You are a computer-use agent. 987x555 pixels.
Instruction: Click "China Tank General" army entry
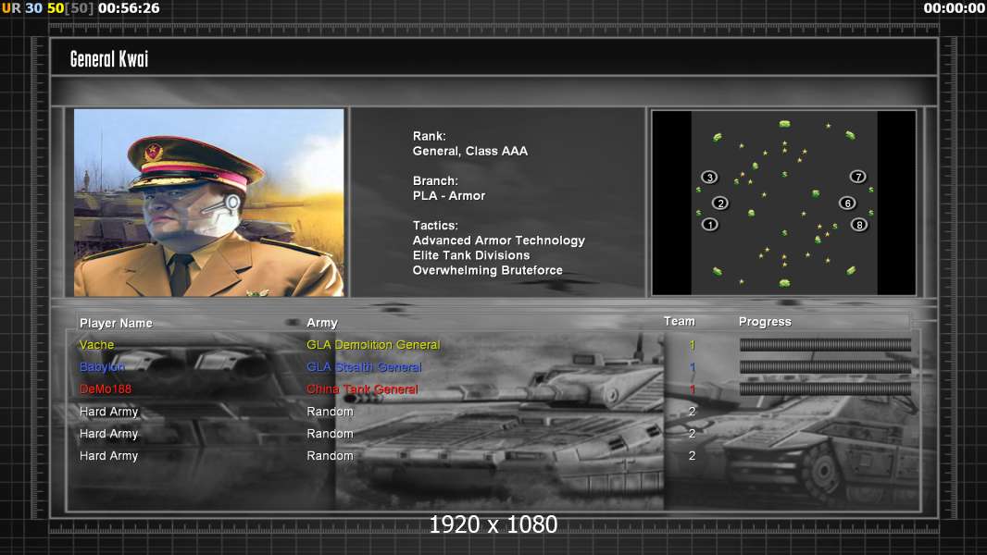(362, 389)
